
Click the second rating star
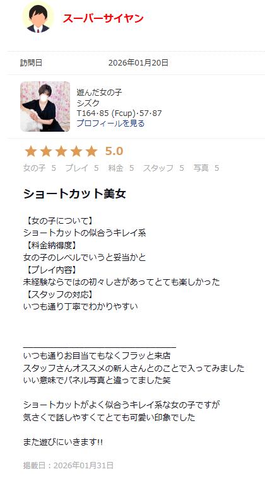(x=46, y=151)
